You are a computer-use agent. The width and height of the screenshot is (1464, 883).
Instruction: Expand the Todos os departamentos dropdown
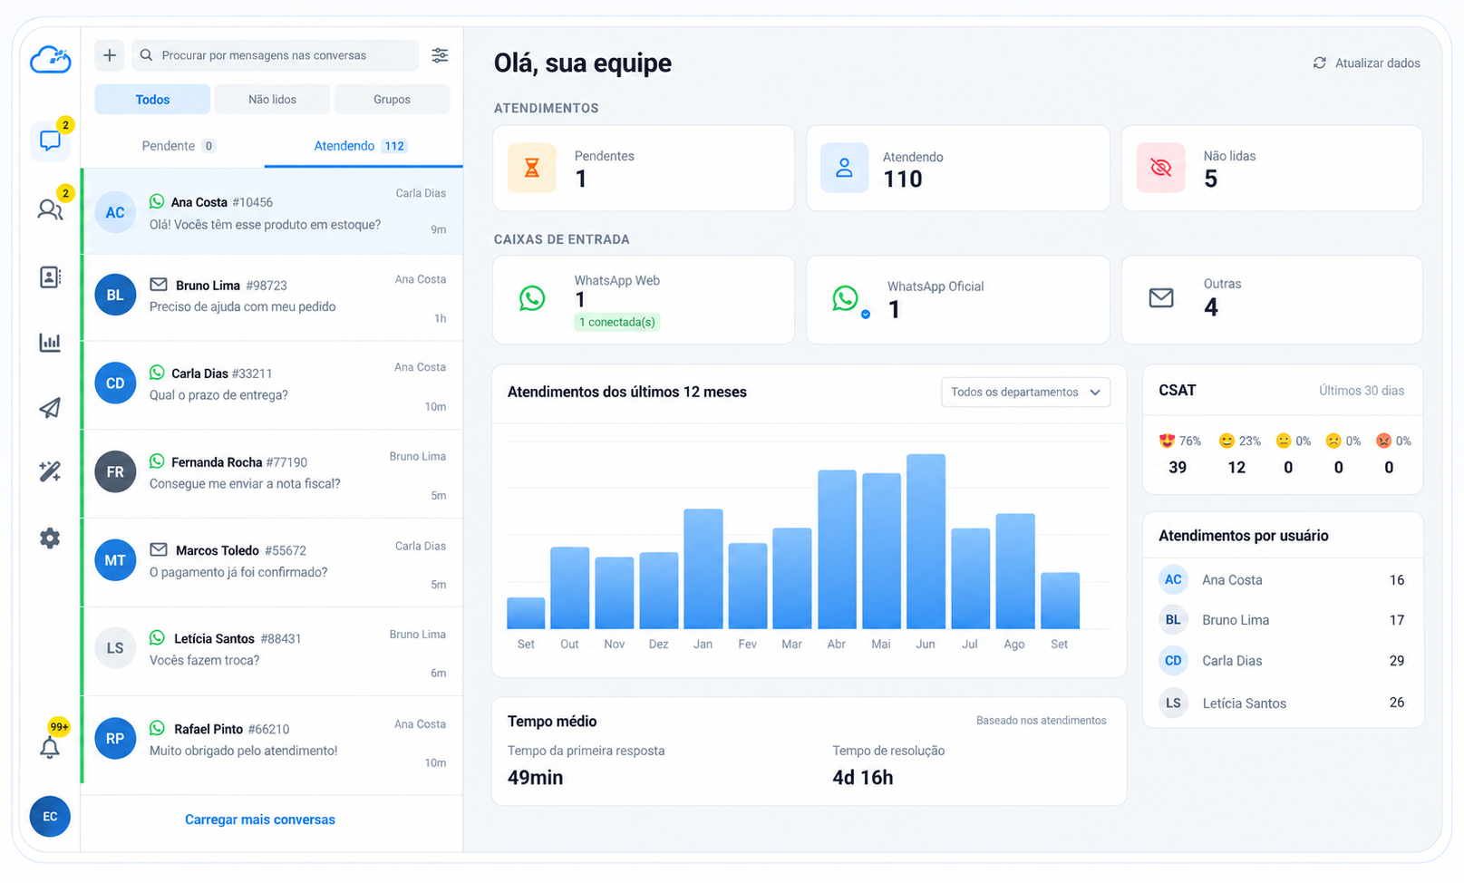click(x=1025, y=392)
